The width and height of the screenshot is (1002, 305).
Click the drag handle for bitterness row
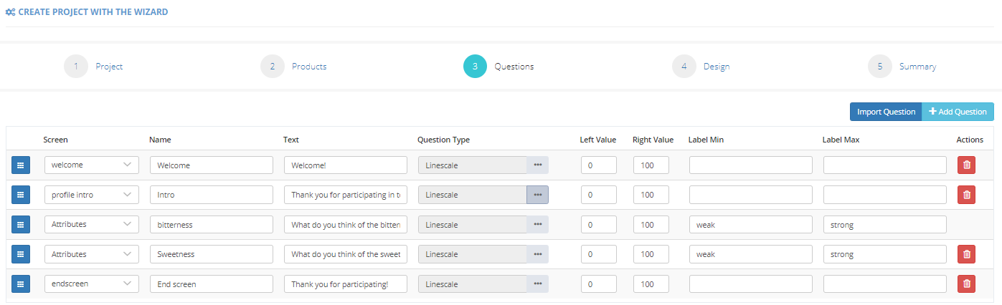pyautogui.click(x=21, y=225)
